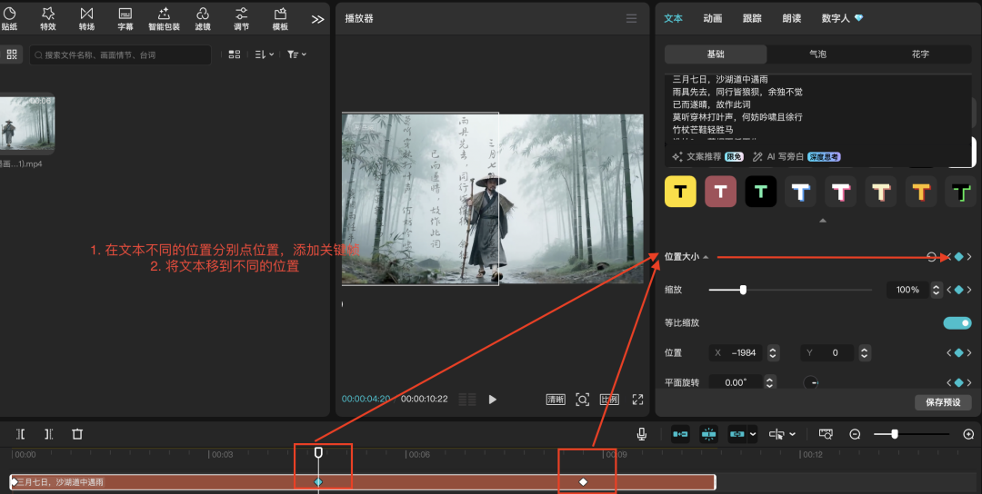Click the 比例 aspect ratio button
Screen dimensions: 982x494
point(608,399)
